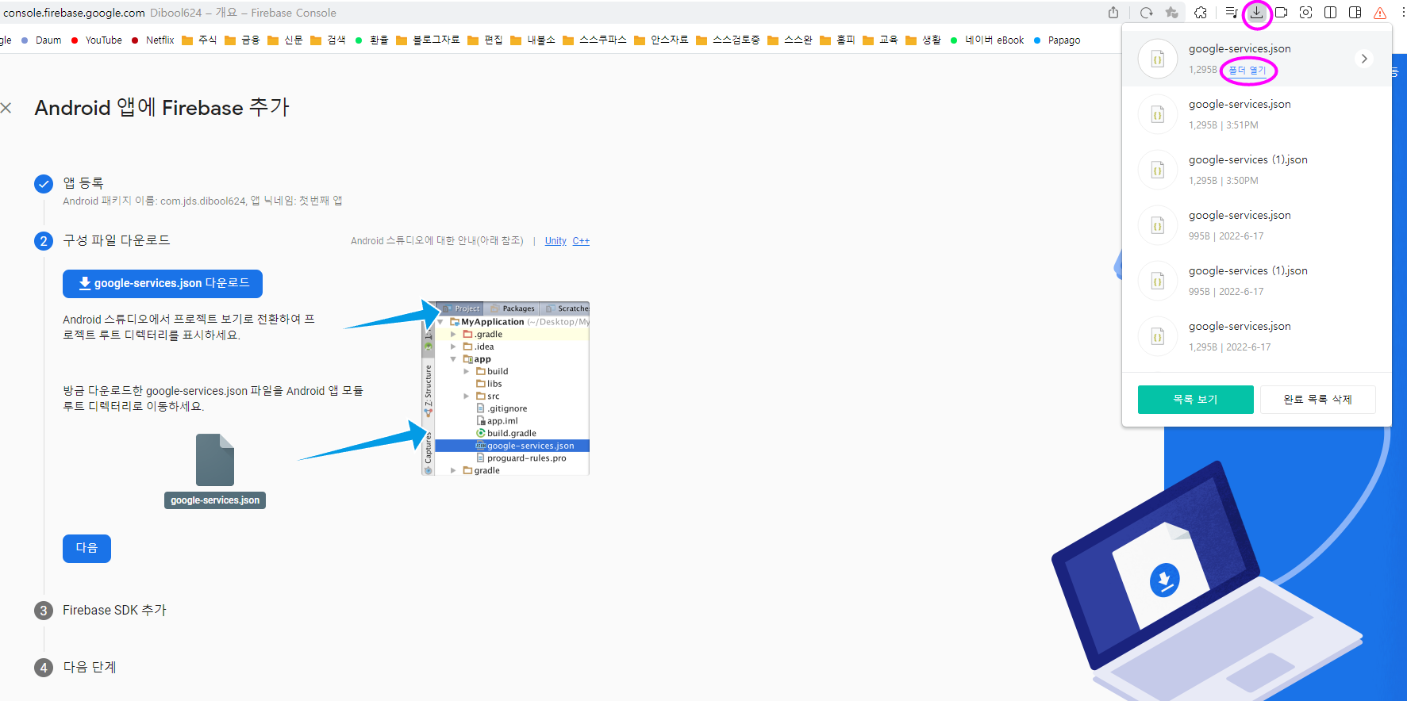Open the 네이버 eBook bookmark
This screenshot has width=1407, height=701.
987,40
